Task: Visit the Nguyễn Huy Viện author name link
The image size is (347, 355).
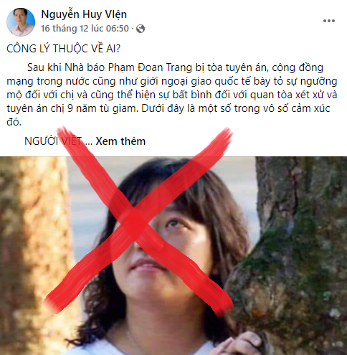Action: (x=84, y=14)
